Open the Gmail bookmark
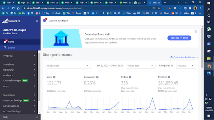The image size is (214, 120). [56, 13]
